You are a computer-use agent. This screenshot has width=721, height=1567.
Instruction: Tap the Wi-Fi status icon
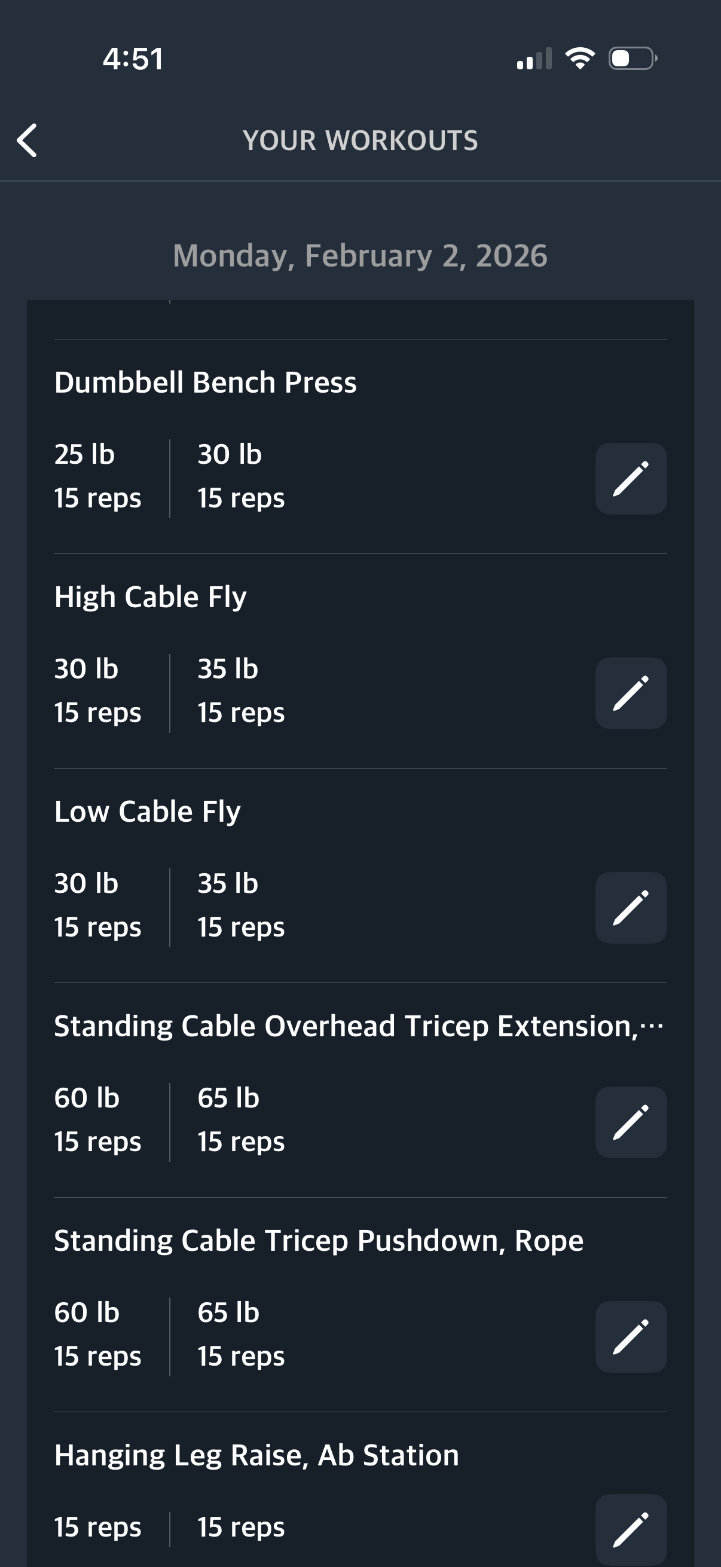pyautogui.click(x=580, y=59)
